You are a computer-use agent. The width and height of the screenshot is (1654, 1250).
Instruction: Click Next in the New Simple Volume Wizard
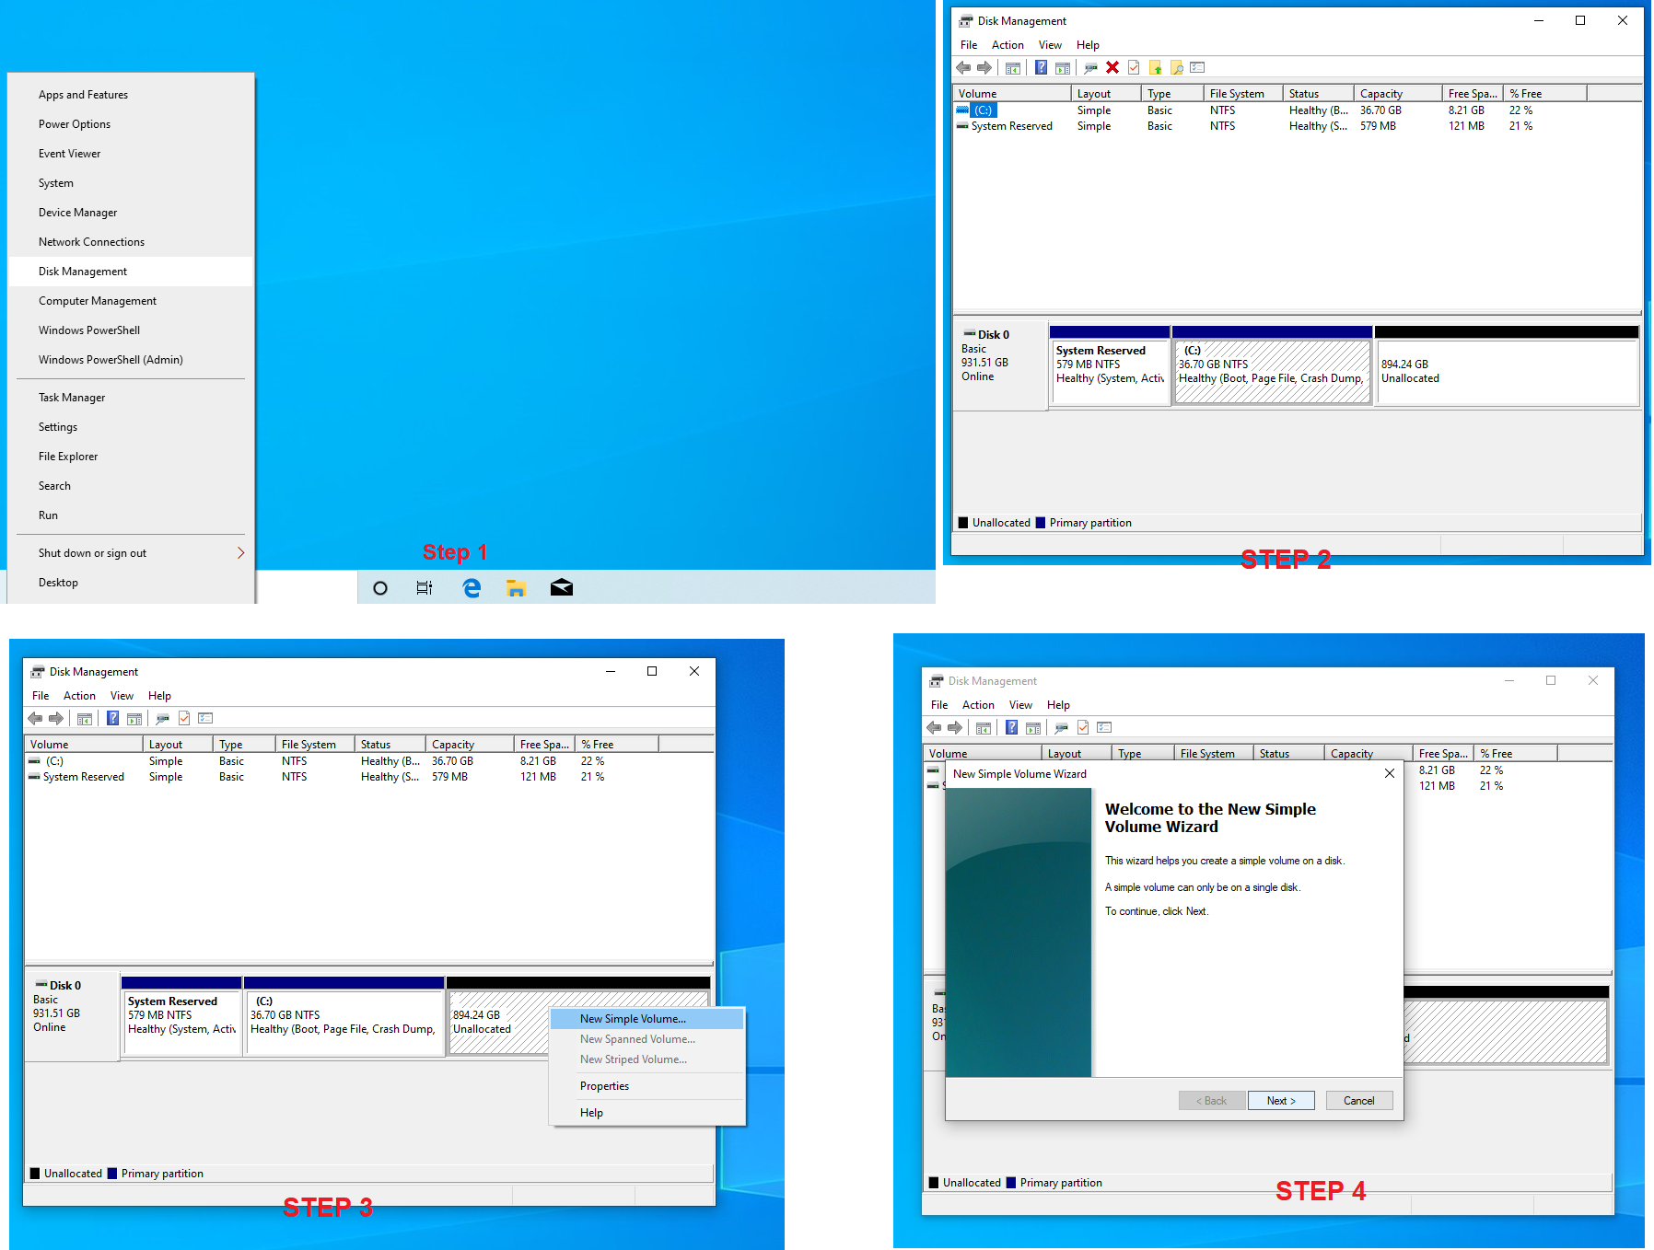(1281, 1101)
